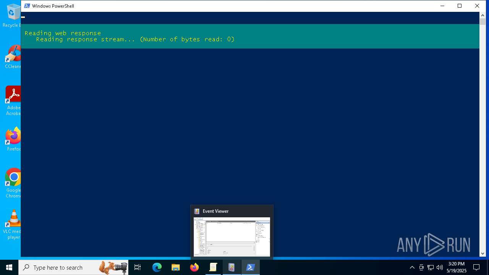The image size is (489, 275).
Task: Minimize the PowerShell window
Action: (x=442, y=6)
